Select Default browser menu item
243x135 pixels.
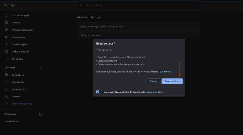point(21,52)
